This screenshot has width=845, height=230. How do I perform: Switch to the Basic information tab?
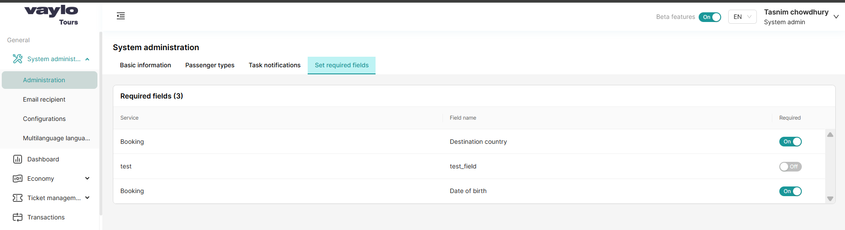coord(145,65)
